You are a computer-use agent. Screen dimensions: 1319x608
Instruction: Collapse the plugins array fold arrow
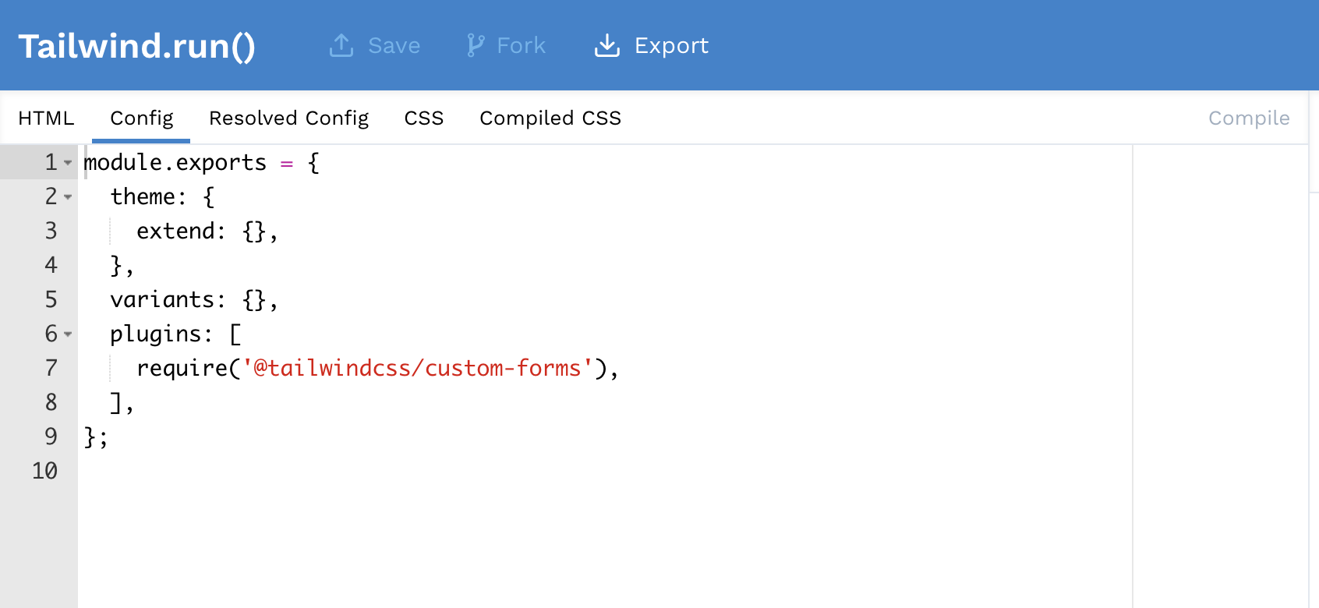[68, 334]
